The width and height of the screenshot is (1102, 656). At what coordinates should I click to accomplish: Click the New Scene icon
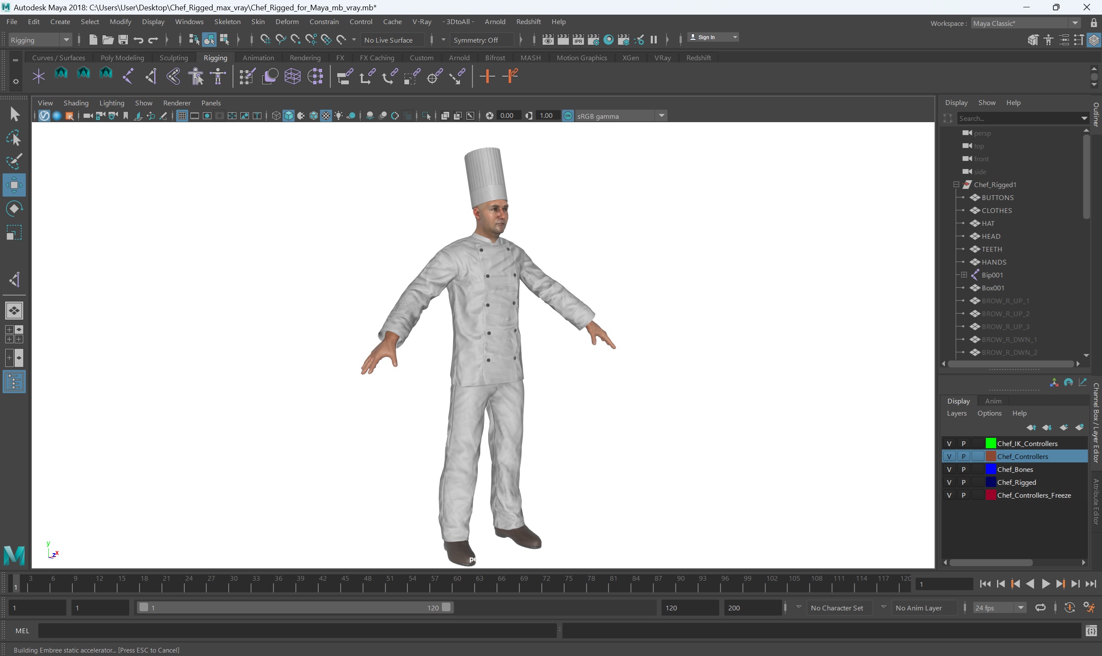[93, 40]
